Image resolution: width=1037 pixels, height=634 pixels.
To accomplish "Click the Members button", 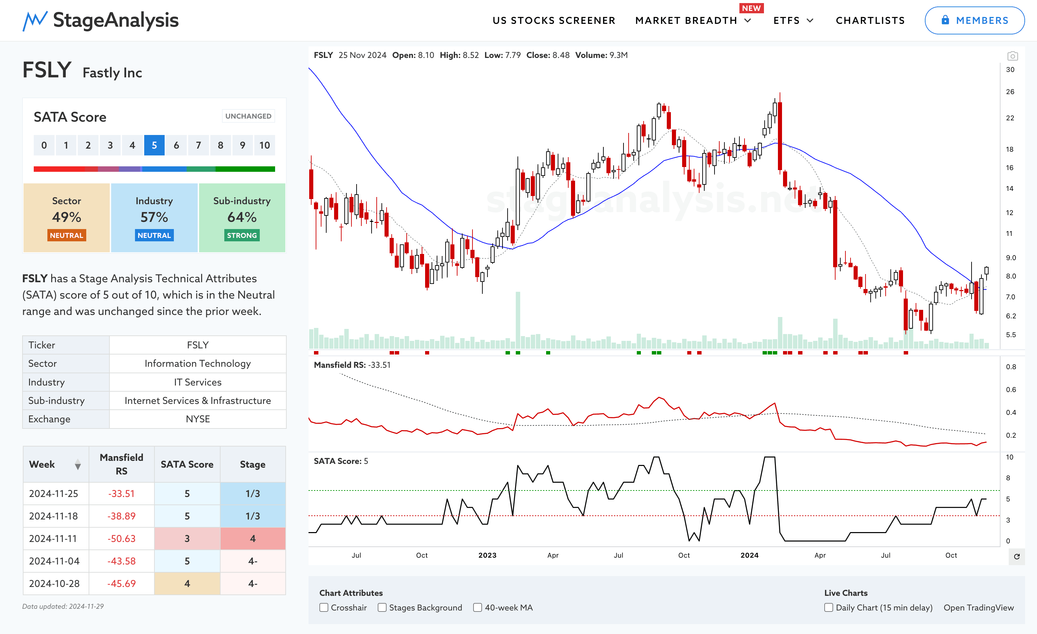I will (x=974, y=20).
